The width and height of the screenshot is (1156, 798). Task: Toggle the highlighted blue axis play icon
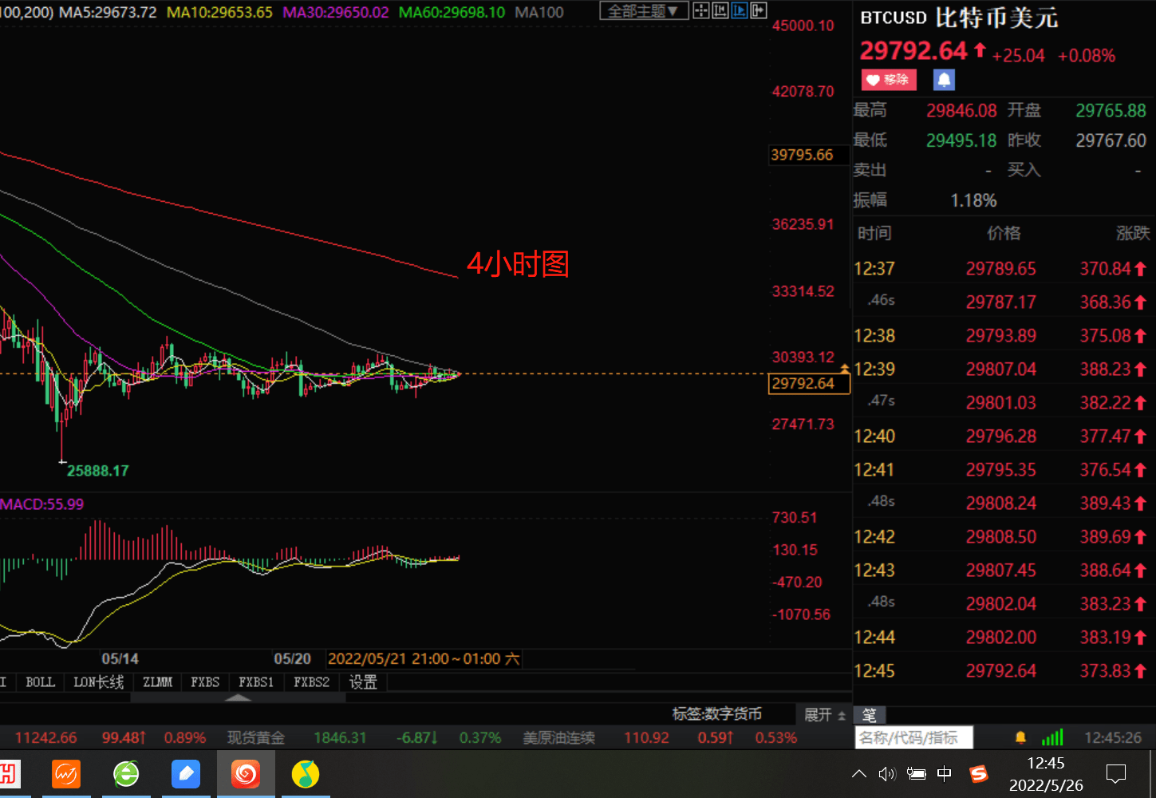pos(739,11)
